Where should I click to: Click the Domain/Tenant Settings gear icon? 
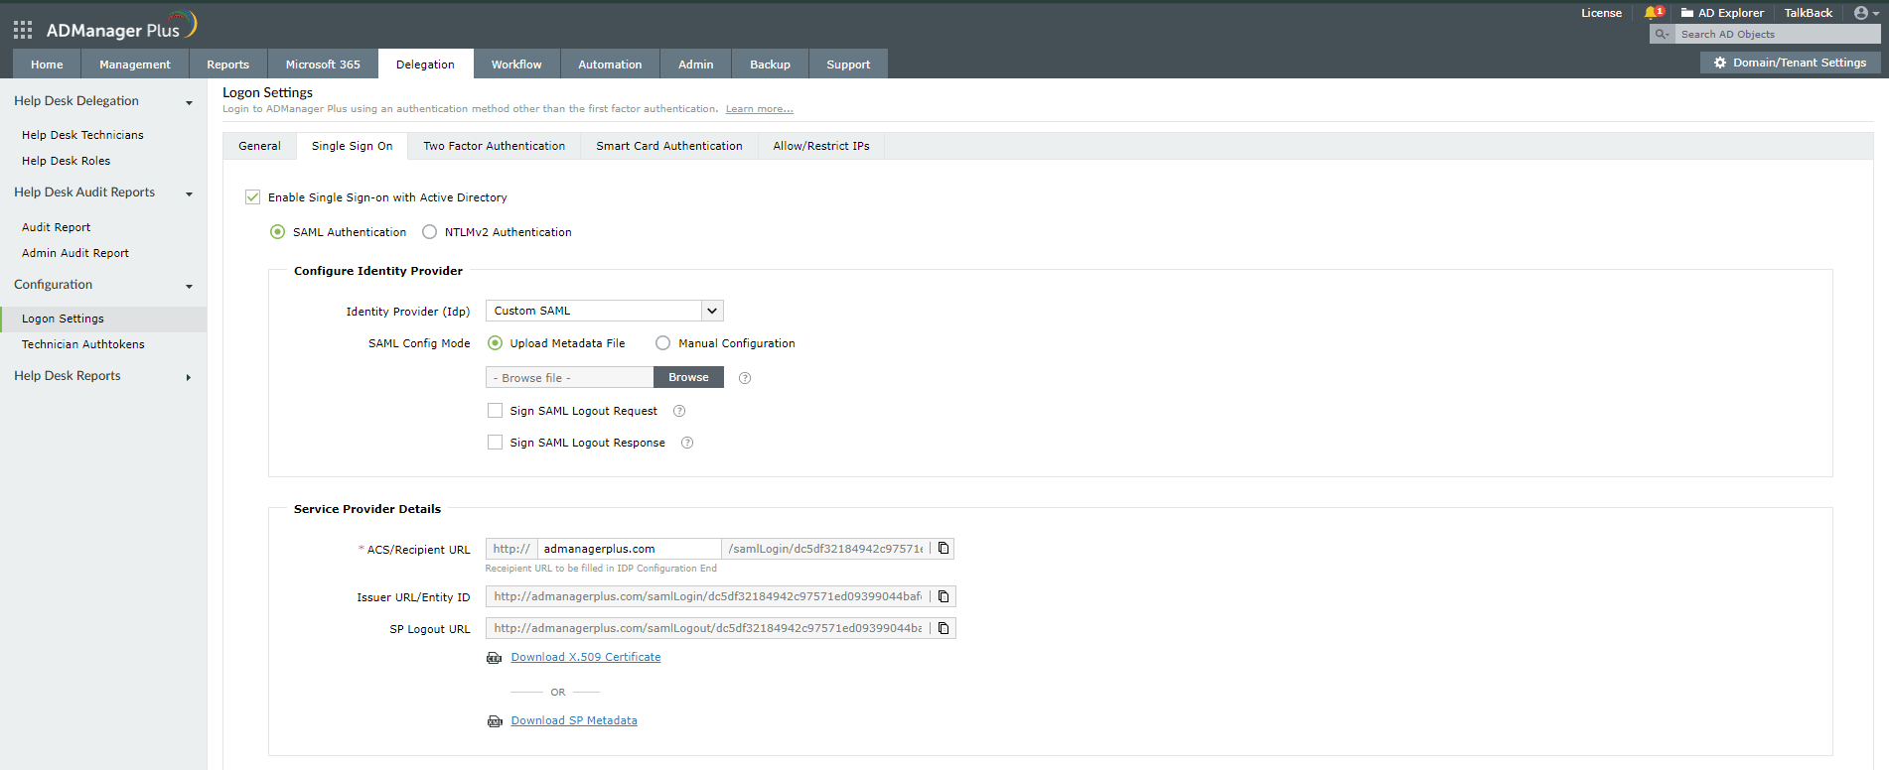(x=1720, y=63)
